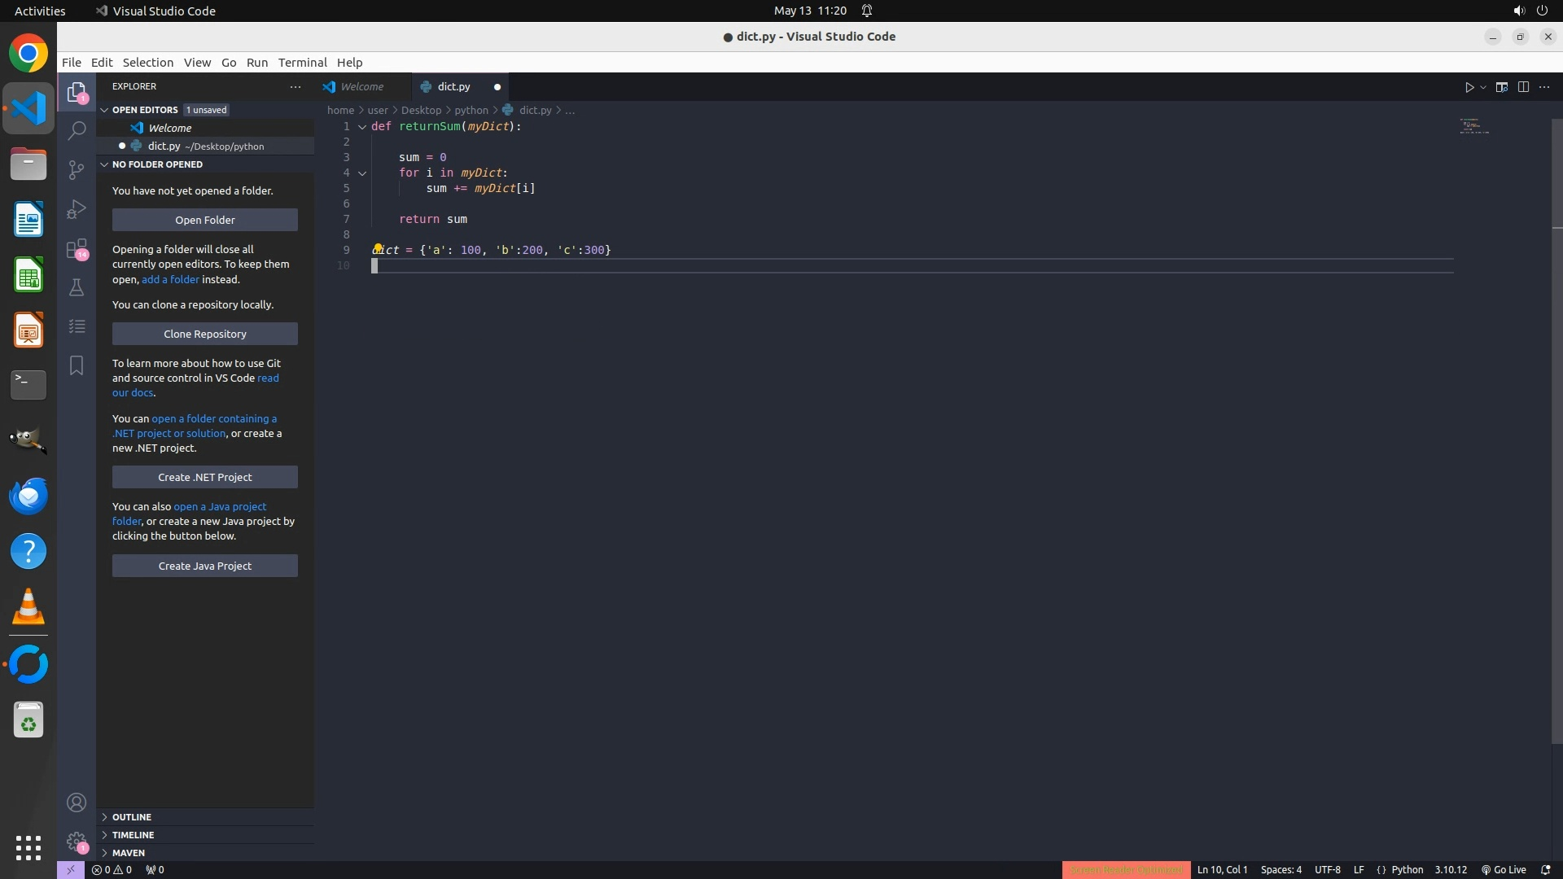Viewport: 1563px width, 879px height.
Task: Open the Terminal menu
Action: click(302, 63)
